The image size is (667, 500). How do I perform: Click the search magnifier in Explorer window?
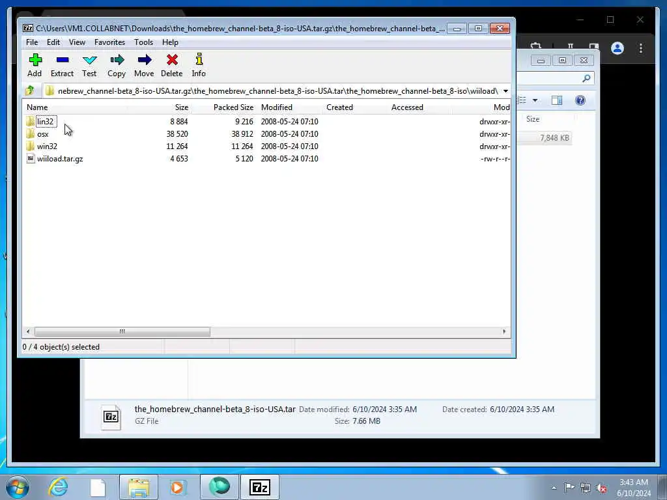pos(586,78)
